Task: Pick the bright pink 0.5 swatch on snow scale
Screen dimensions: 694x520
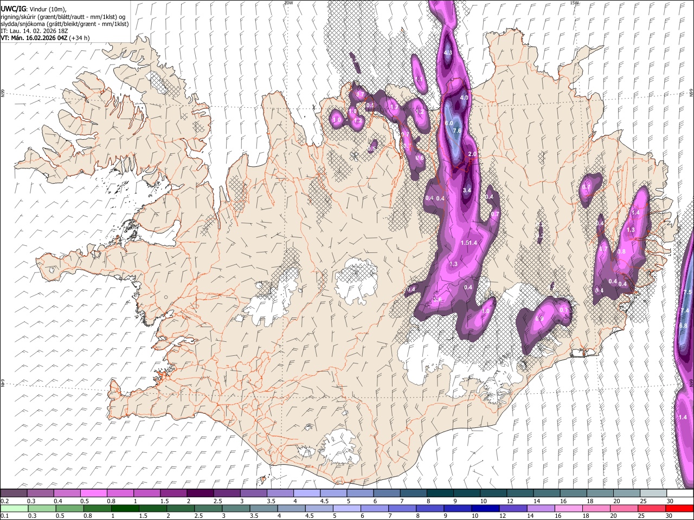Action: point(93,493)
